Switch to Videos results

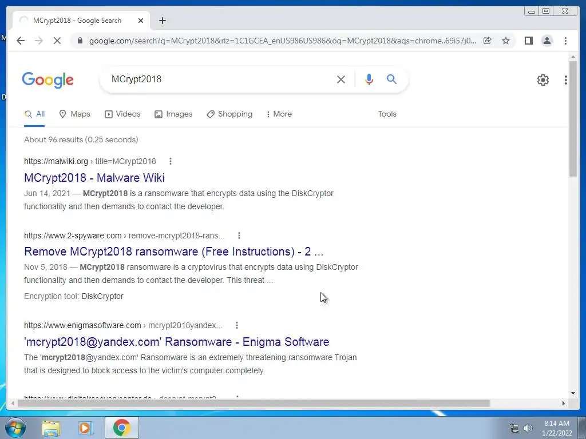[122, 114]
